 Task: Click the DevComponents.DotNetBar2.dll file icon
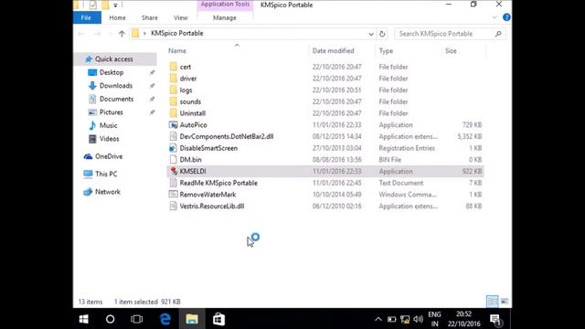[173, 136]
